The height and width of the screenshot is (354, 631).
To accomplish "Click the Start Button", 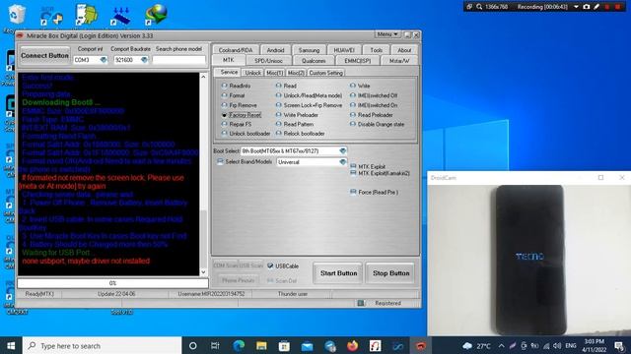I will point(338,273).
